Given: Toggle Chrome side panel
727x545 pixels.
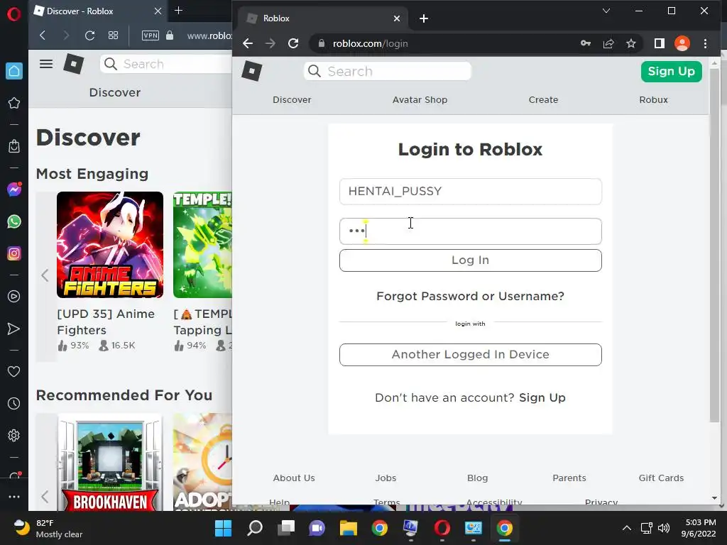Looking at the screenshot, I should [660, 43].
